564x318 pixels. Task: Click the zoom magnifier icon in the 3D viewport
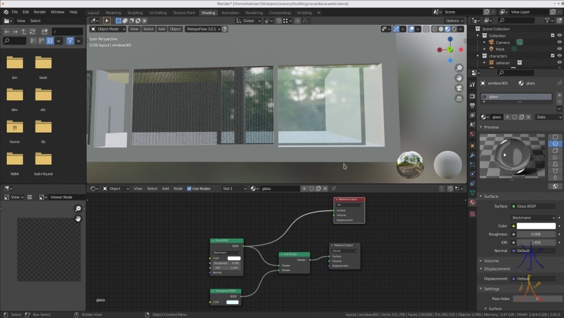(460, 68)
